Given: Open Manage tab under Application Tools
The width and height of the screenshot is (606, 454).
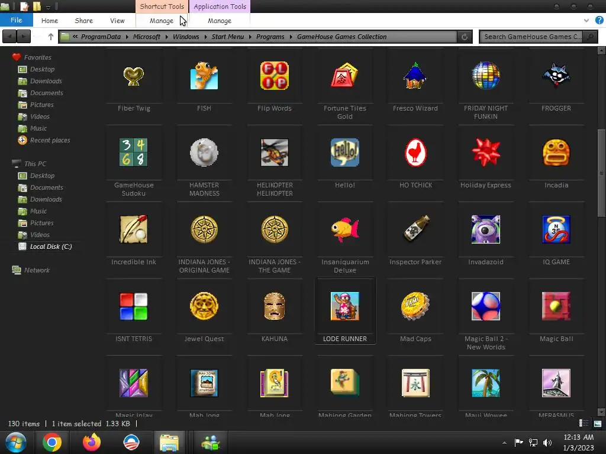Looking at the screenshot, I should pyautogui.click(x=220, y=21).
